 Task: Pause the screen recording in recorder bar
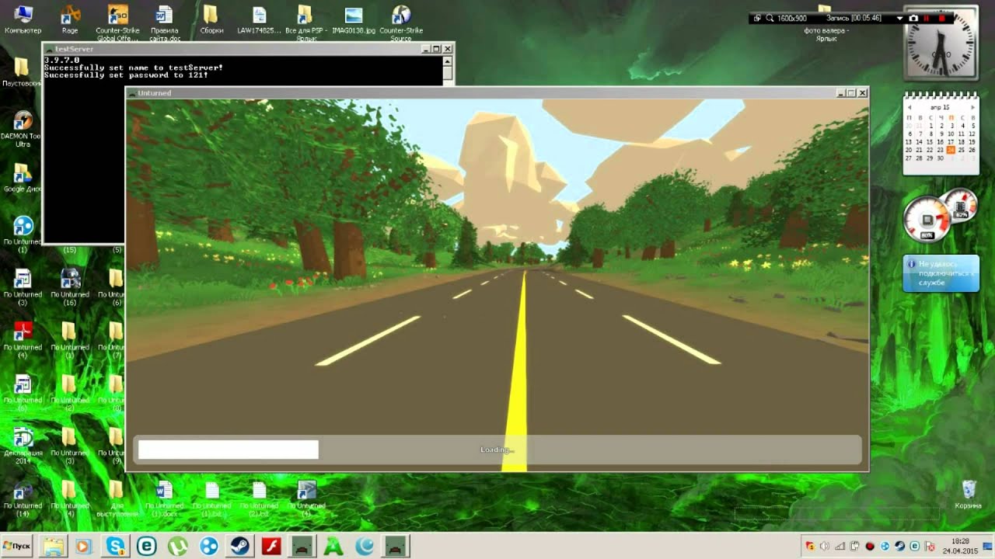[x=927, y=18]
